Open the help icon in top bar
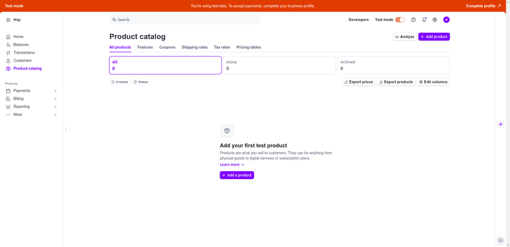510x247 pixels. click(414, 20)
